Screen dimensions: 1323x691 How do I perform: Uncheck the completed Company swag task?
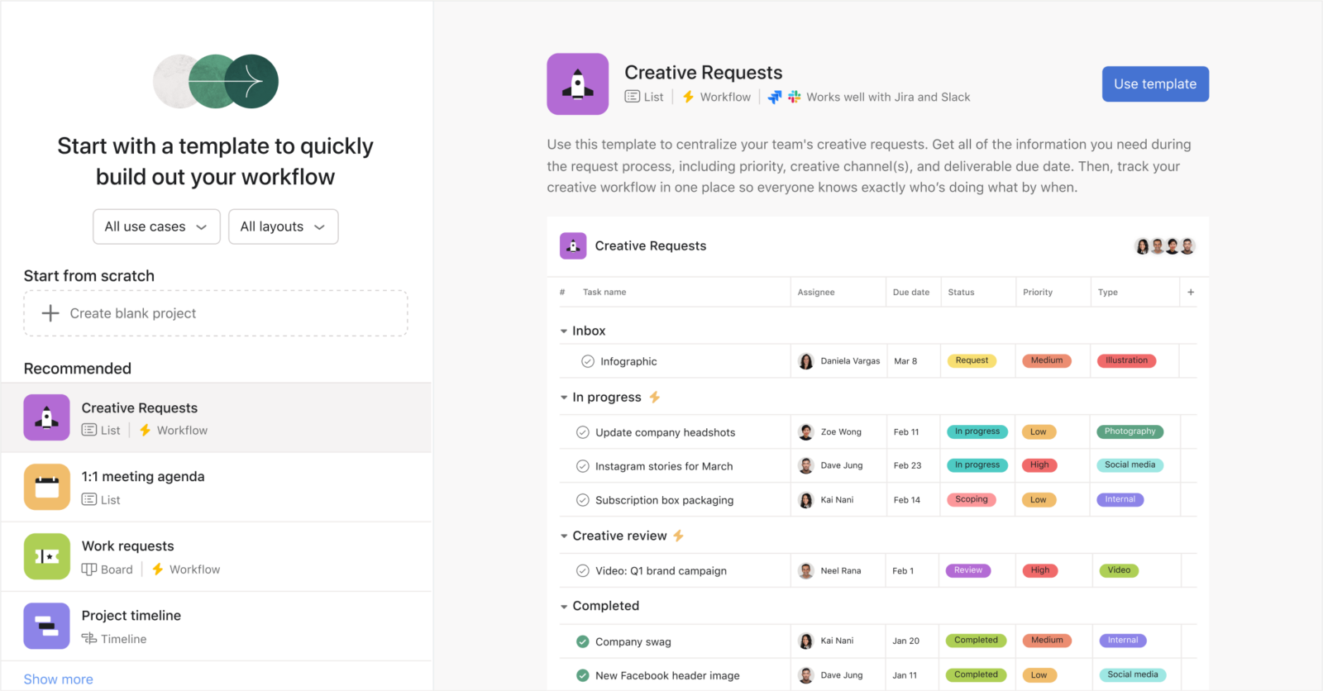[x=581, y=641]
